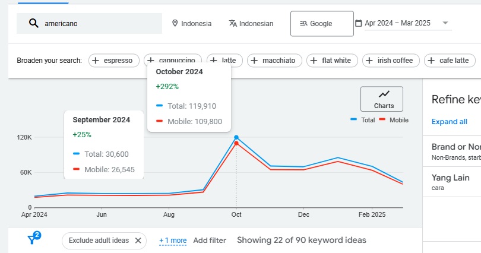Click the Expand all link
Viewport: 481px width, 253px height.
point(449,122)
